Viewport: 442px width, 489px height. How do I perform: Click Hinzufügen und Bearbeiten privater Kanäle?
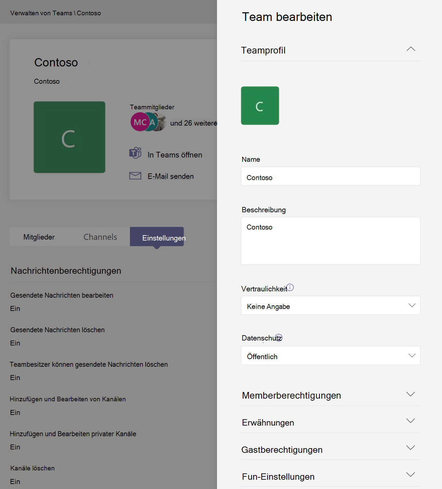click(x=73, y=434)
